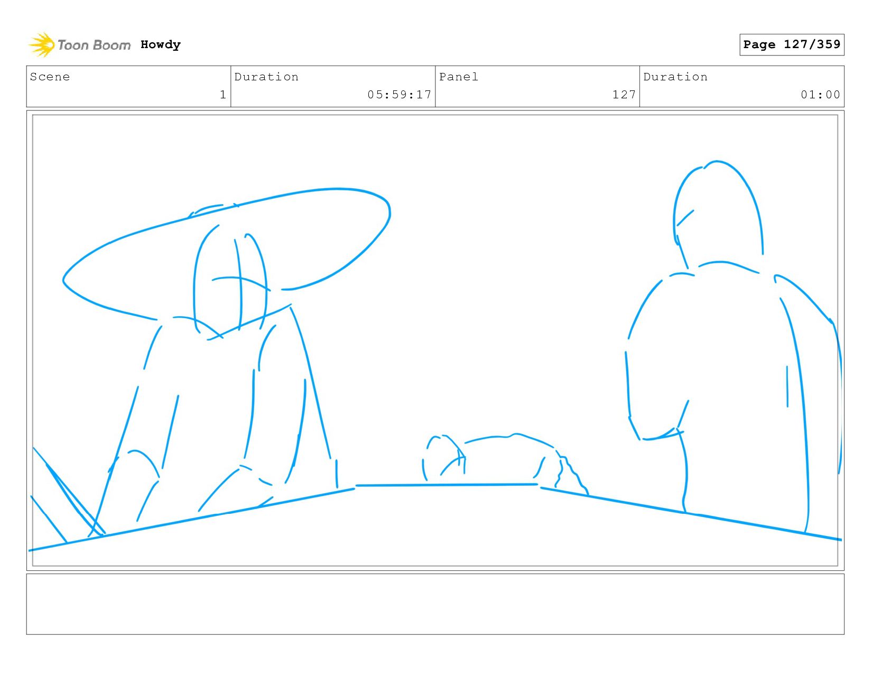Image resolution: width=872 pixels, height=674 pixels.
Task: Click the panel duration value '01:00'
Action: click(x=820, y=95)
